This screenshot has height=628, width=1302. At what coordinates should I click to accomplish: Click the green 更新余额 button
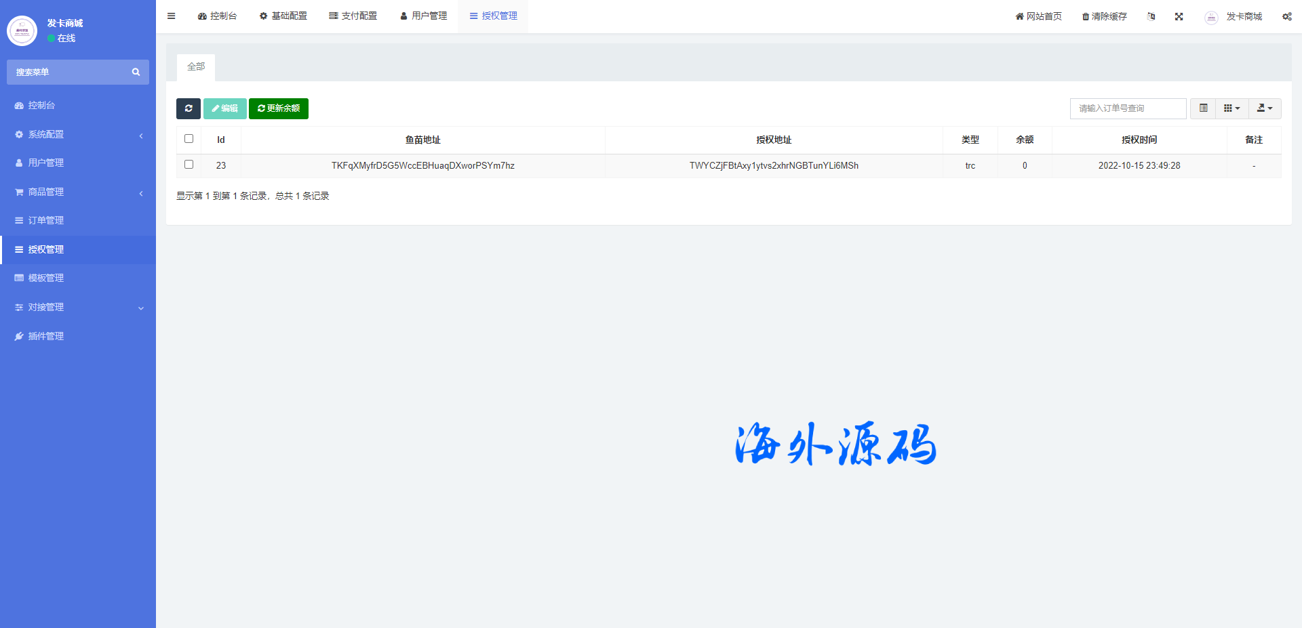pos(279,108)
